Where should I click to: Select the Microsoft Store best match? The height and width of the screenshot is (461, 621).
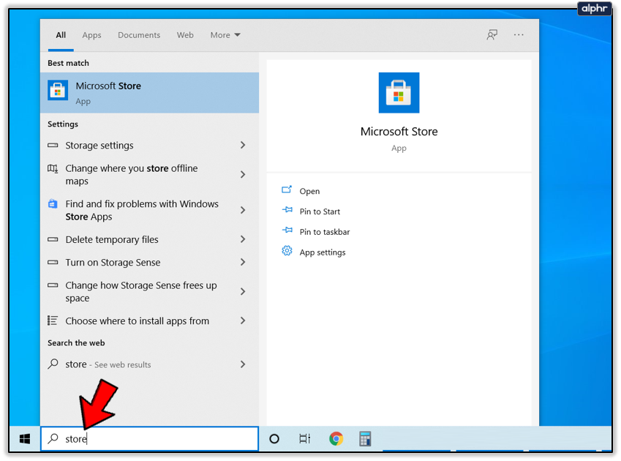[x=150, y=93]
